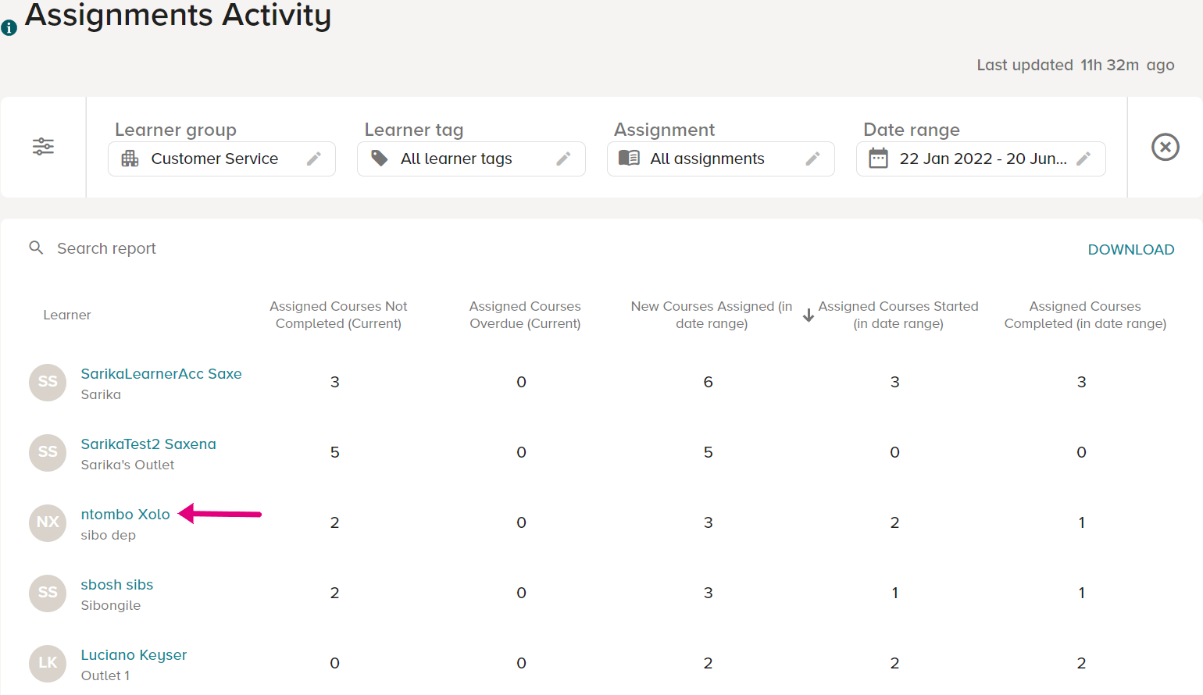
Task: Open the filter settings sliders icon
Action: (43, 146)
